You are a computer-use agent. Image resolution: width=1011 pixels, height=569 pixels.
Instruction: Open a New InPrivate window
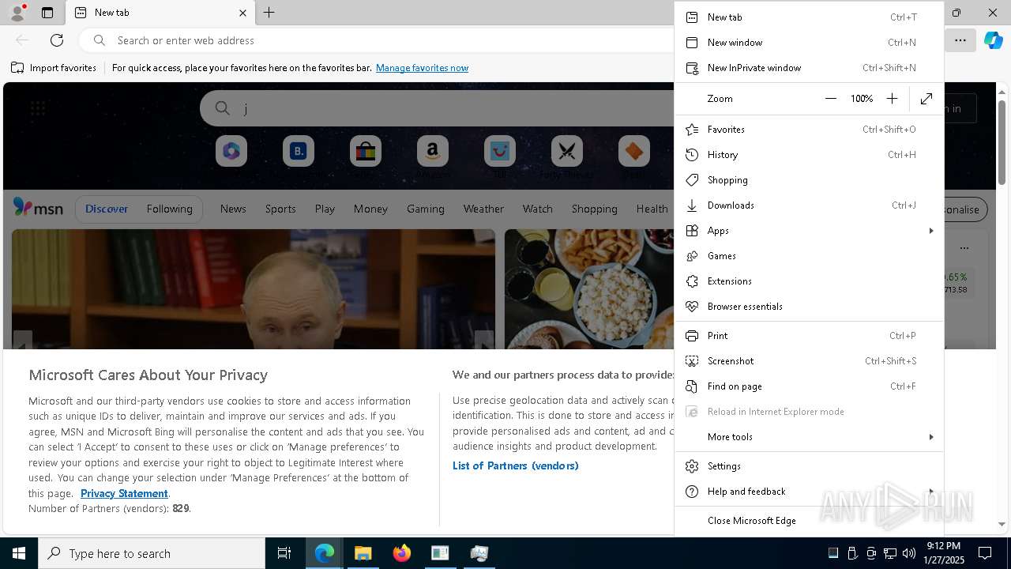[x=810, y=68]
